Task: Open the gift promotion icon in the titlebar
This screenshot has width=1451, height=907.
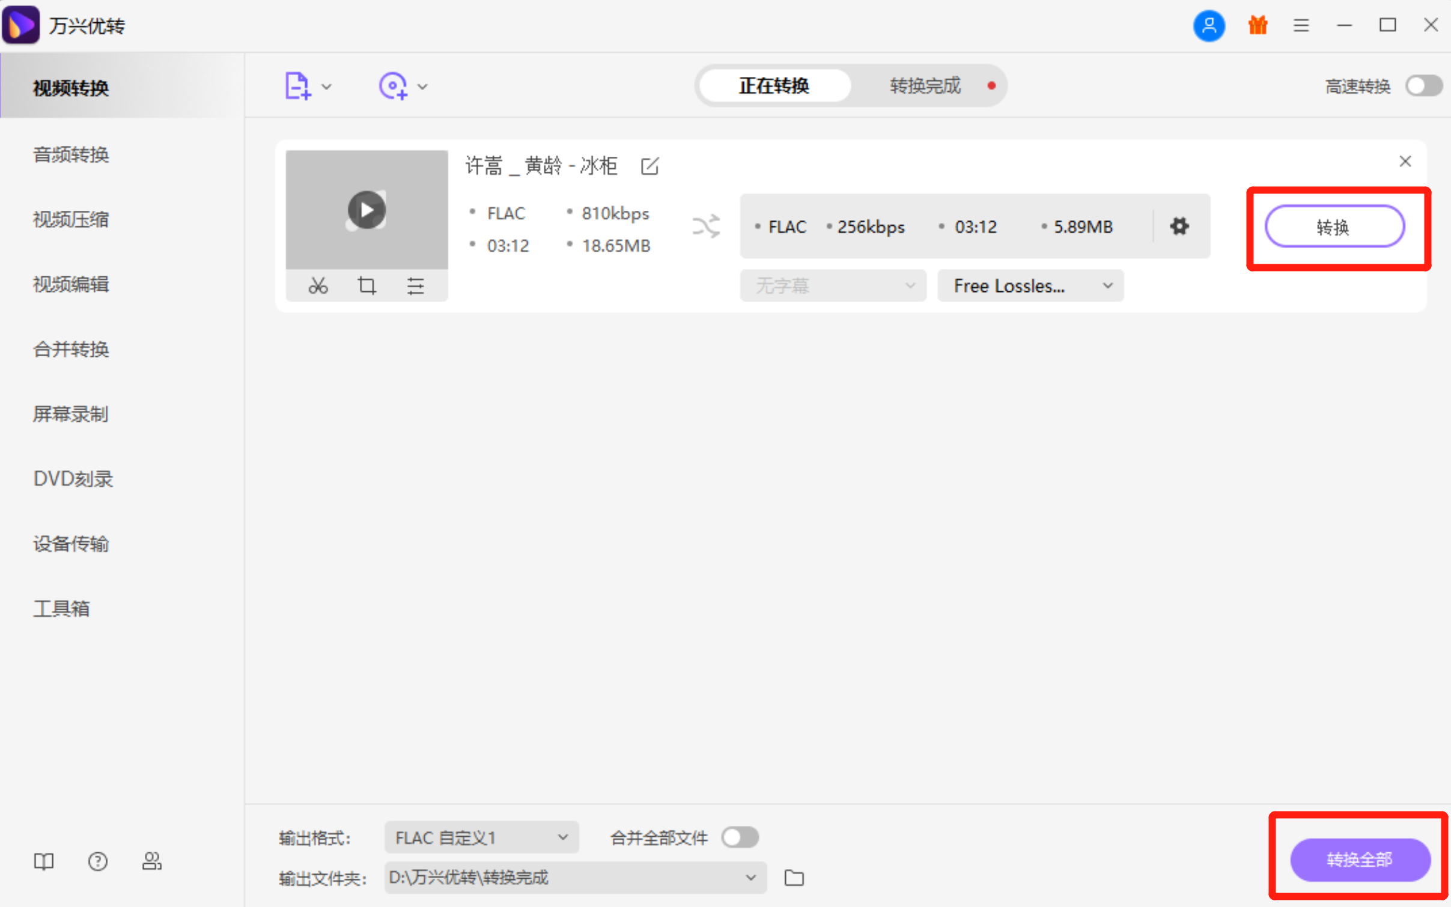Action: (1257, 25)
